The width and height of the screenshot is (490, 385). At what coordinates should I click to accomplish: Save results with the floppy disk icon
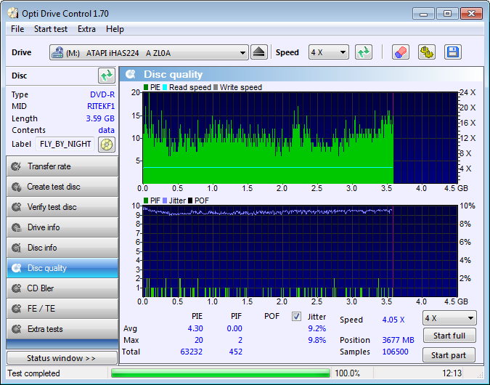point(453,52)
